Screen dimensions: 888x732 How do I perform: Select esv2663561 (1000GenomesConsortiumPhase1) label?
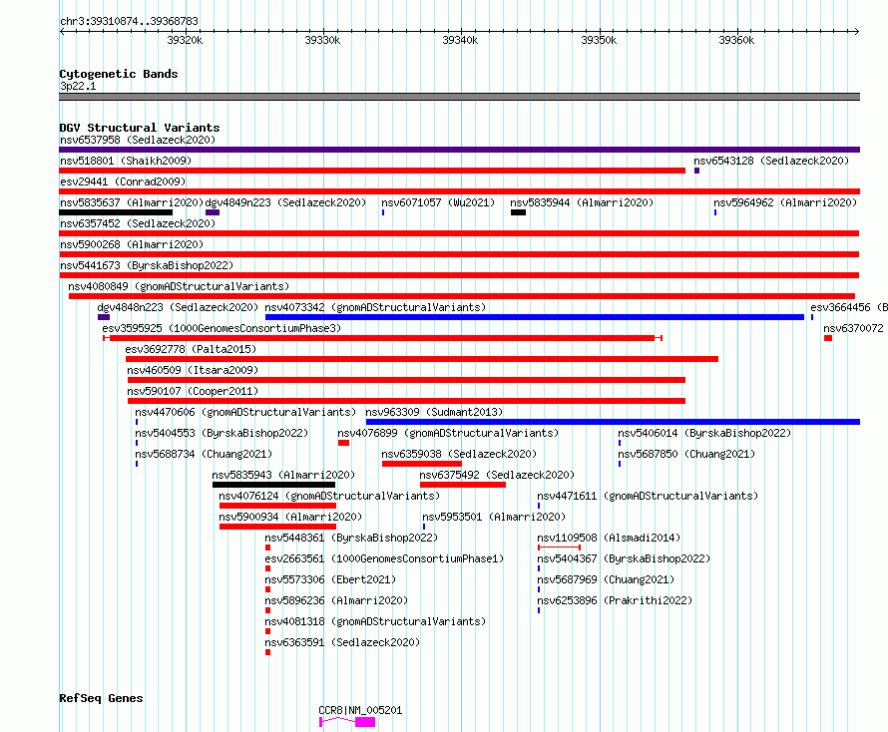pyautogui.click(x=384, y=558)
